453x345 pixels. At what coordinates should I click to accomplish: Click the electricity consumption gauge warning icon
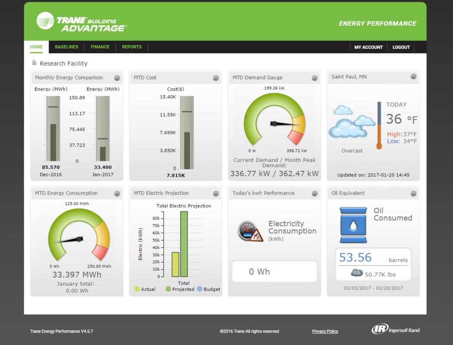pyautogui.click(x=250, y=231)
